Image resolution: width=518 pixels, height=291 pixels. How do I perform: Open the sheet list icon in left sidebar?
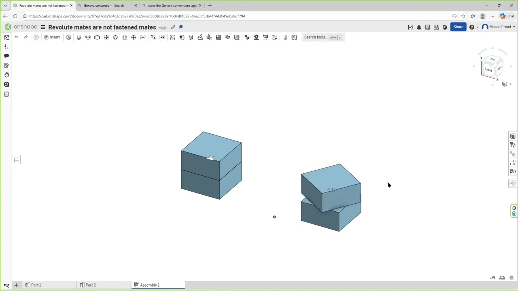(6, 94)
